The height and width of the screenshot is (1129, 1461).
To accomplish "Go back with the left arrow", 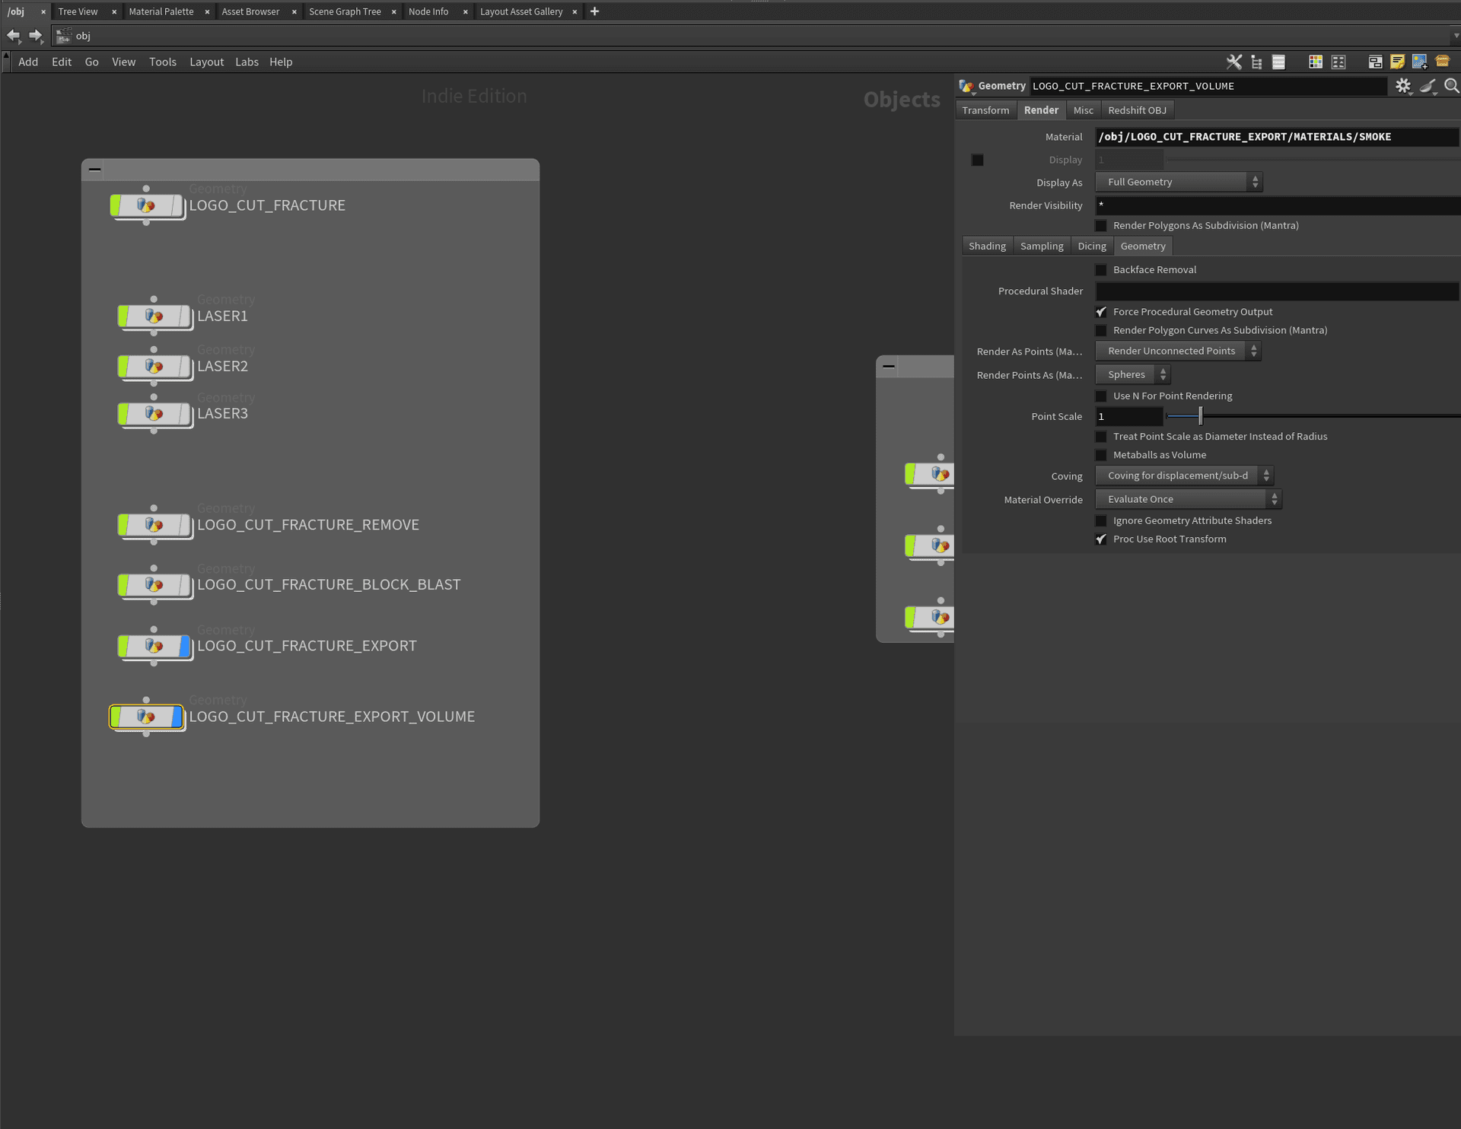I will [x=13, y=36].
